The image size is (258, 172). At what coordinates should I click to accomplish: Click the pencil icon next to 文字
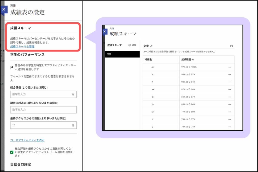tap(151, 46)
